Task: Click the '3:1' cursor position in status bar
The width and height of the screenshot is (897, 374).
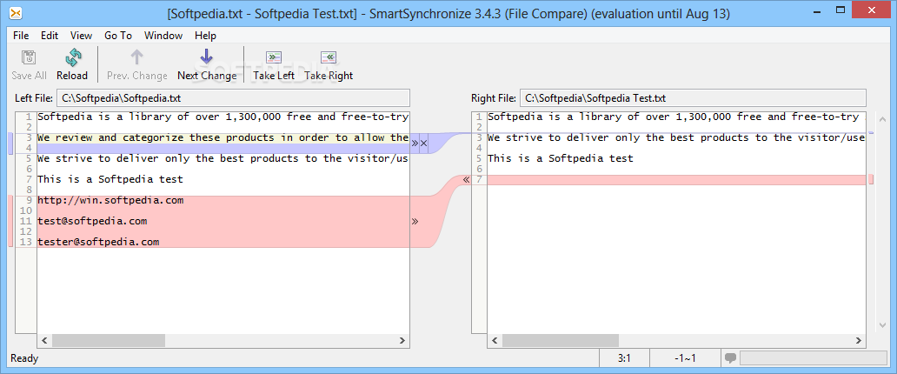Action: pos(624,358)
